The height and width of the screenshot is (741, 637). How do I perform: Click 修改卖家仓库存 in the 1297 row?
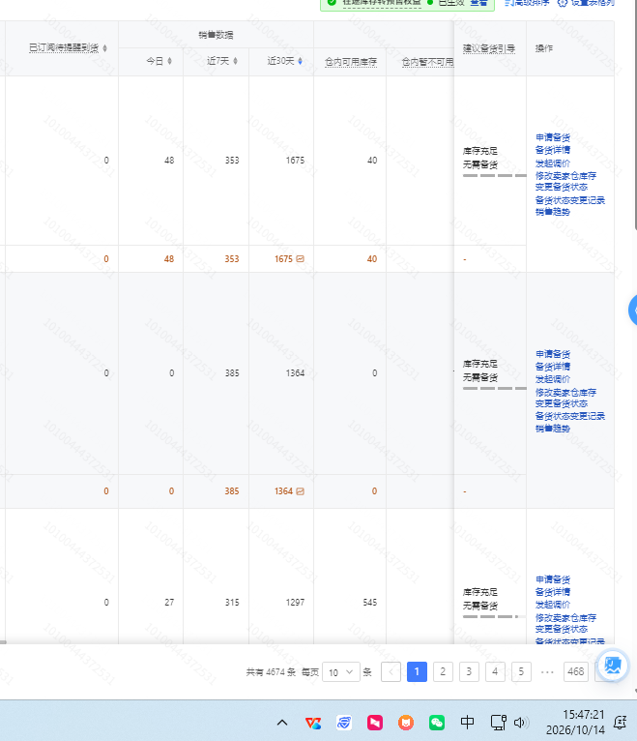tap(565, 617)
